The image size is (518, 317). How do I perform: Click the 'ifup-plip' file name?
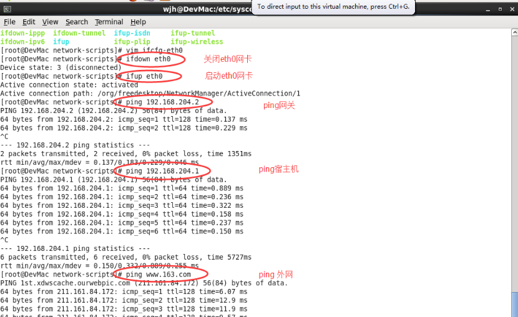132,42
